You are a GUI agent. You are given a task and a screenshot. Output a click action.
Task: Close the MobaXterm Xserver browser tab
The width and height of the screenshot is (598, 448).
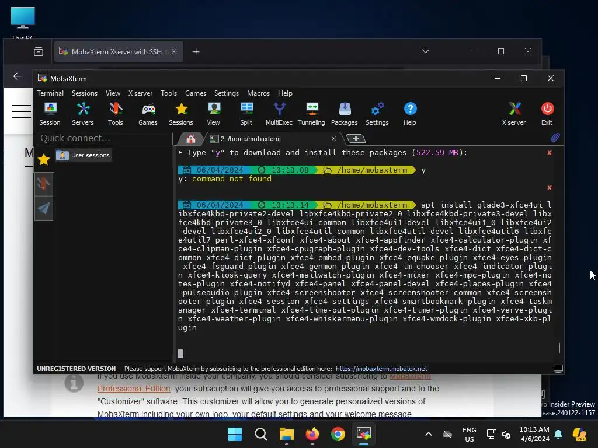tap(174, 51)
